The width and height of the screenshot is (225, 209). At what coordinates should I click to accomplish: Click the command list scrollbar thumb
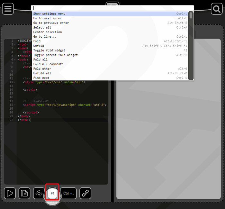191,15
